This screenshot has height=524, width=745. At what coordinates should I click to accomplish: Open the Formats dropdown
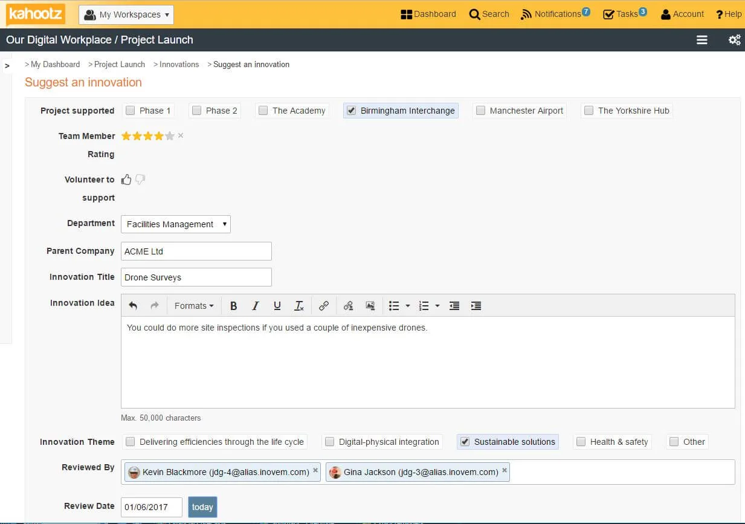pos(194,306)
